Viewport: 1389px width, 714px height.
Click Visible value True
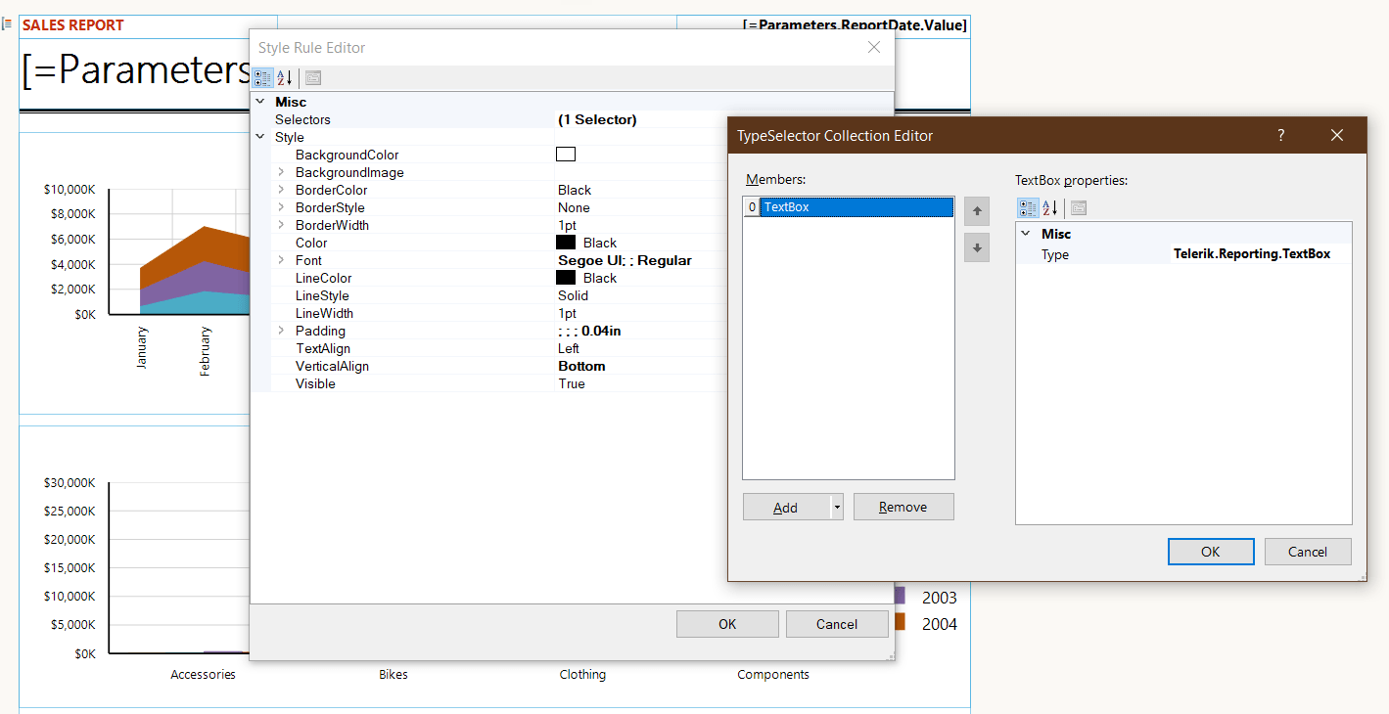click(572, 383)
